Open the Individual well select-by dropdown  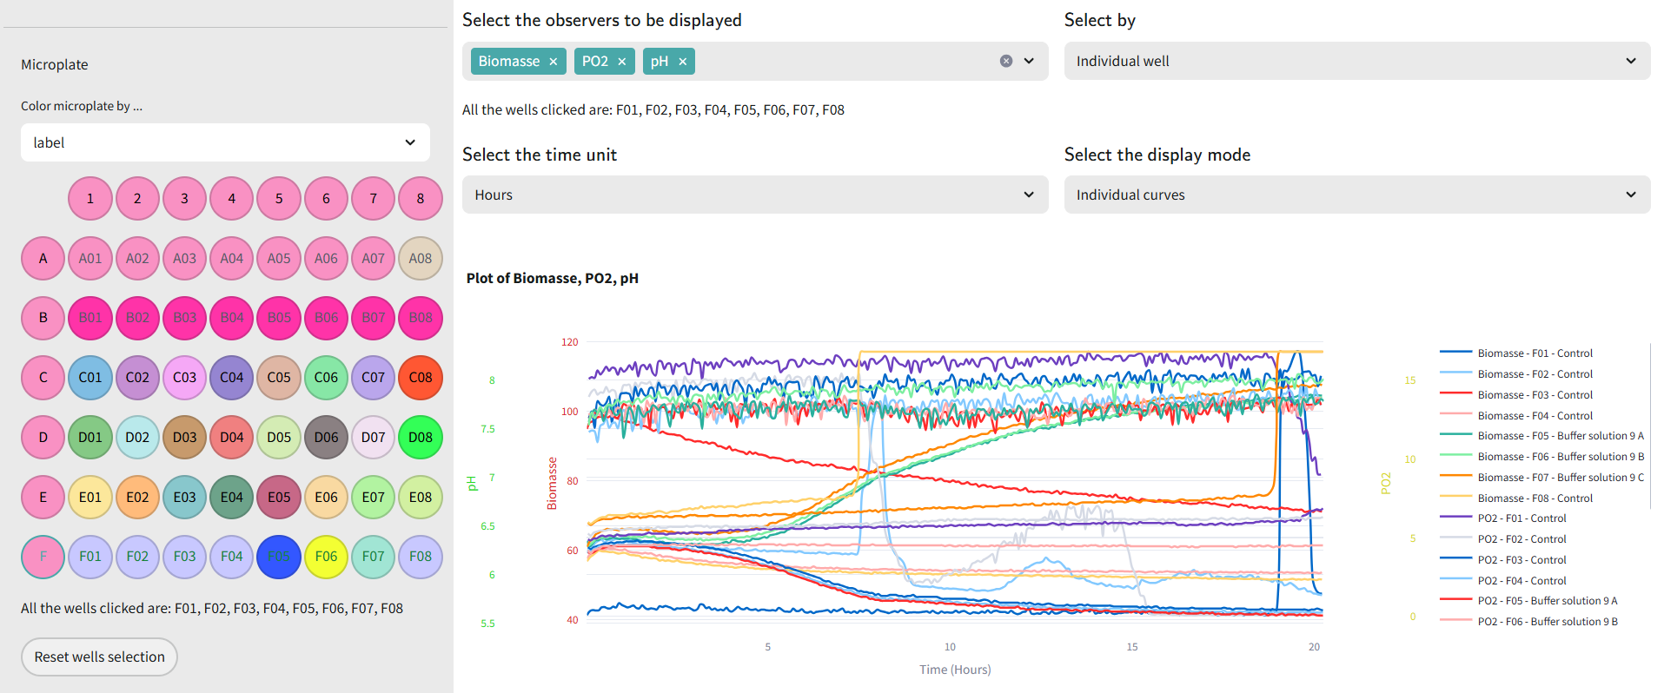pos(1356,61)
